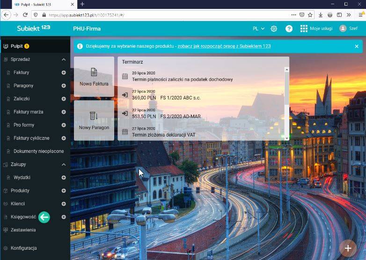Screen dimensions: 366x260
Task: Save to Pocket icon in address bar
Action: click(302, 15)
